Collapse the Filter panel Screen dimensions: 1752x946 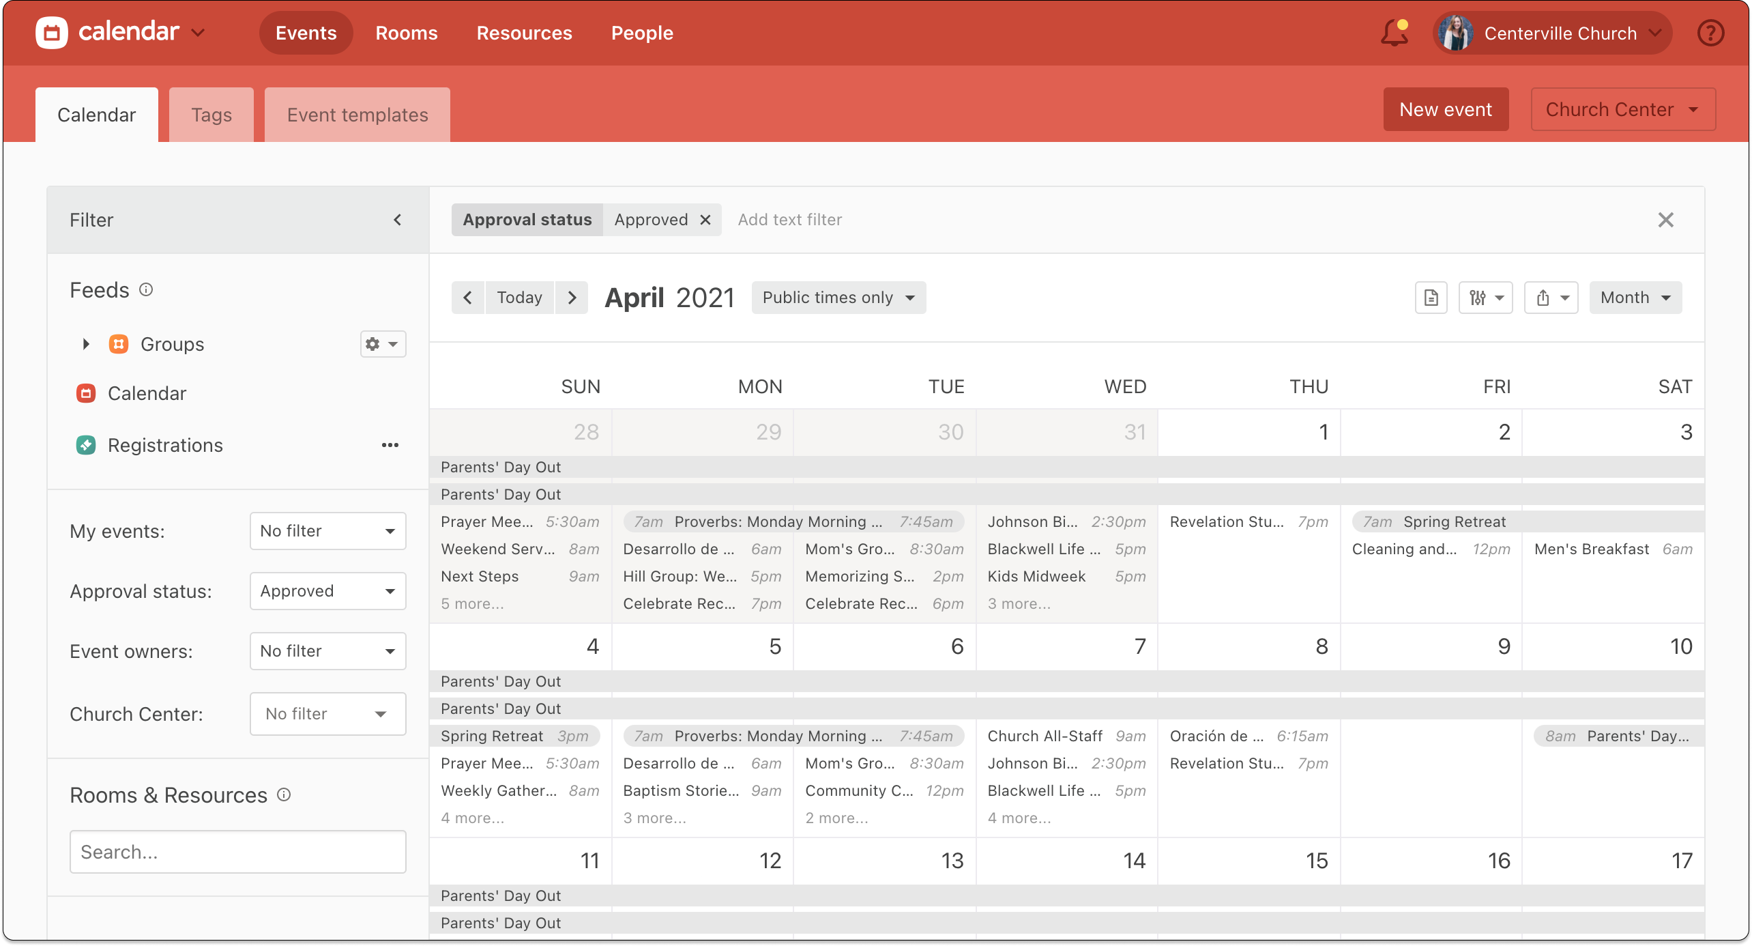click(x=398, y=220)
